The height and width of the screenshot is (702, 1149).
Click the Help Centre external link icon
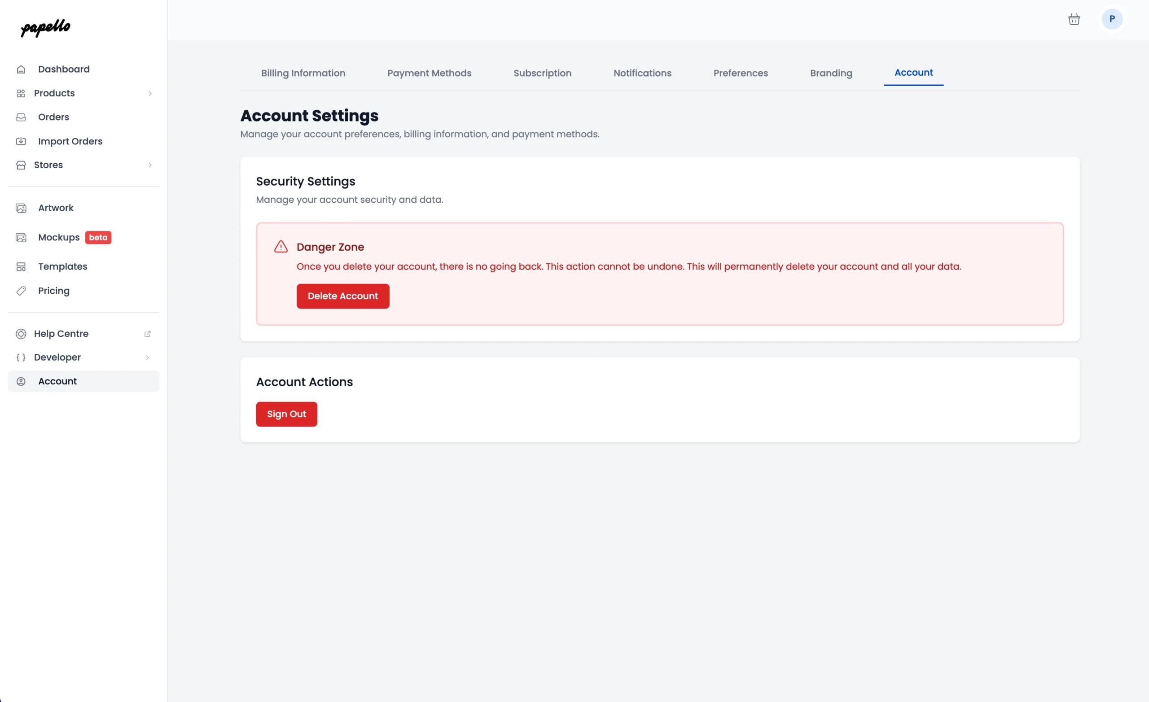pyautogui.click(x=147, y=334)
